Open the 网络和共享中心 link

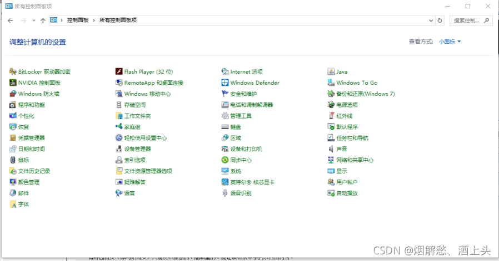pyautogui.click(x=355, y=160)
